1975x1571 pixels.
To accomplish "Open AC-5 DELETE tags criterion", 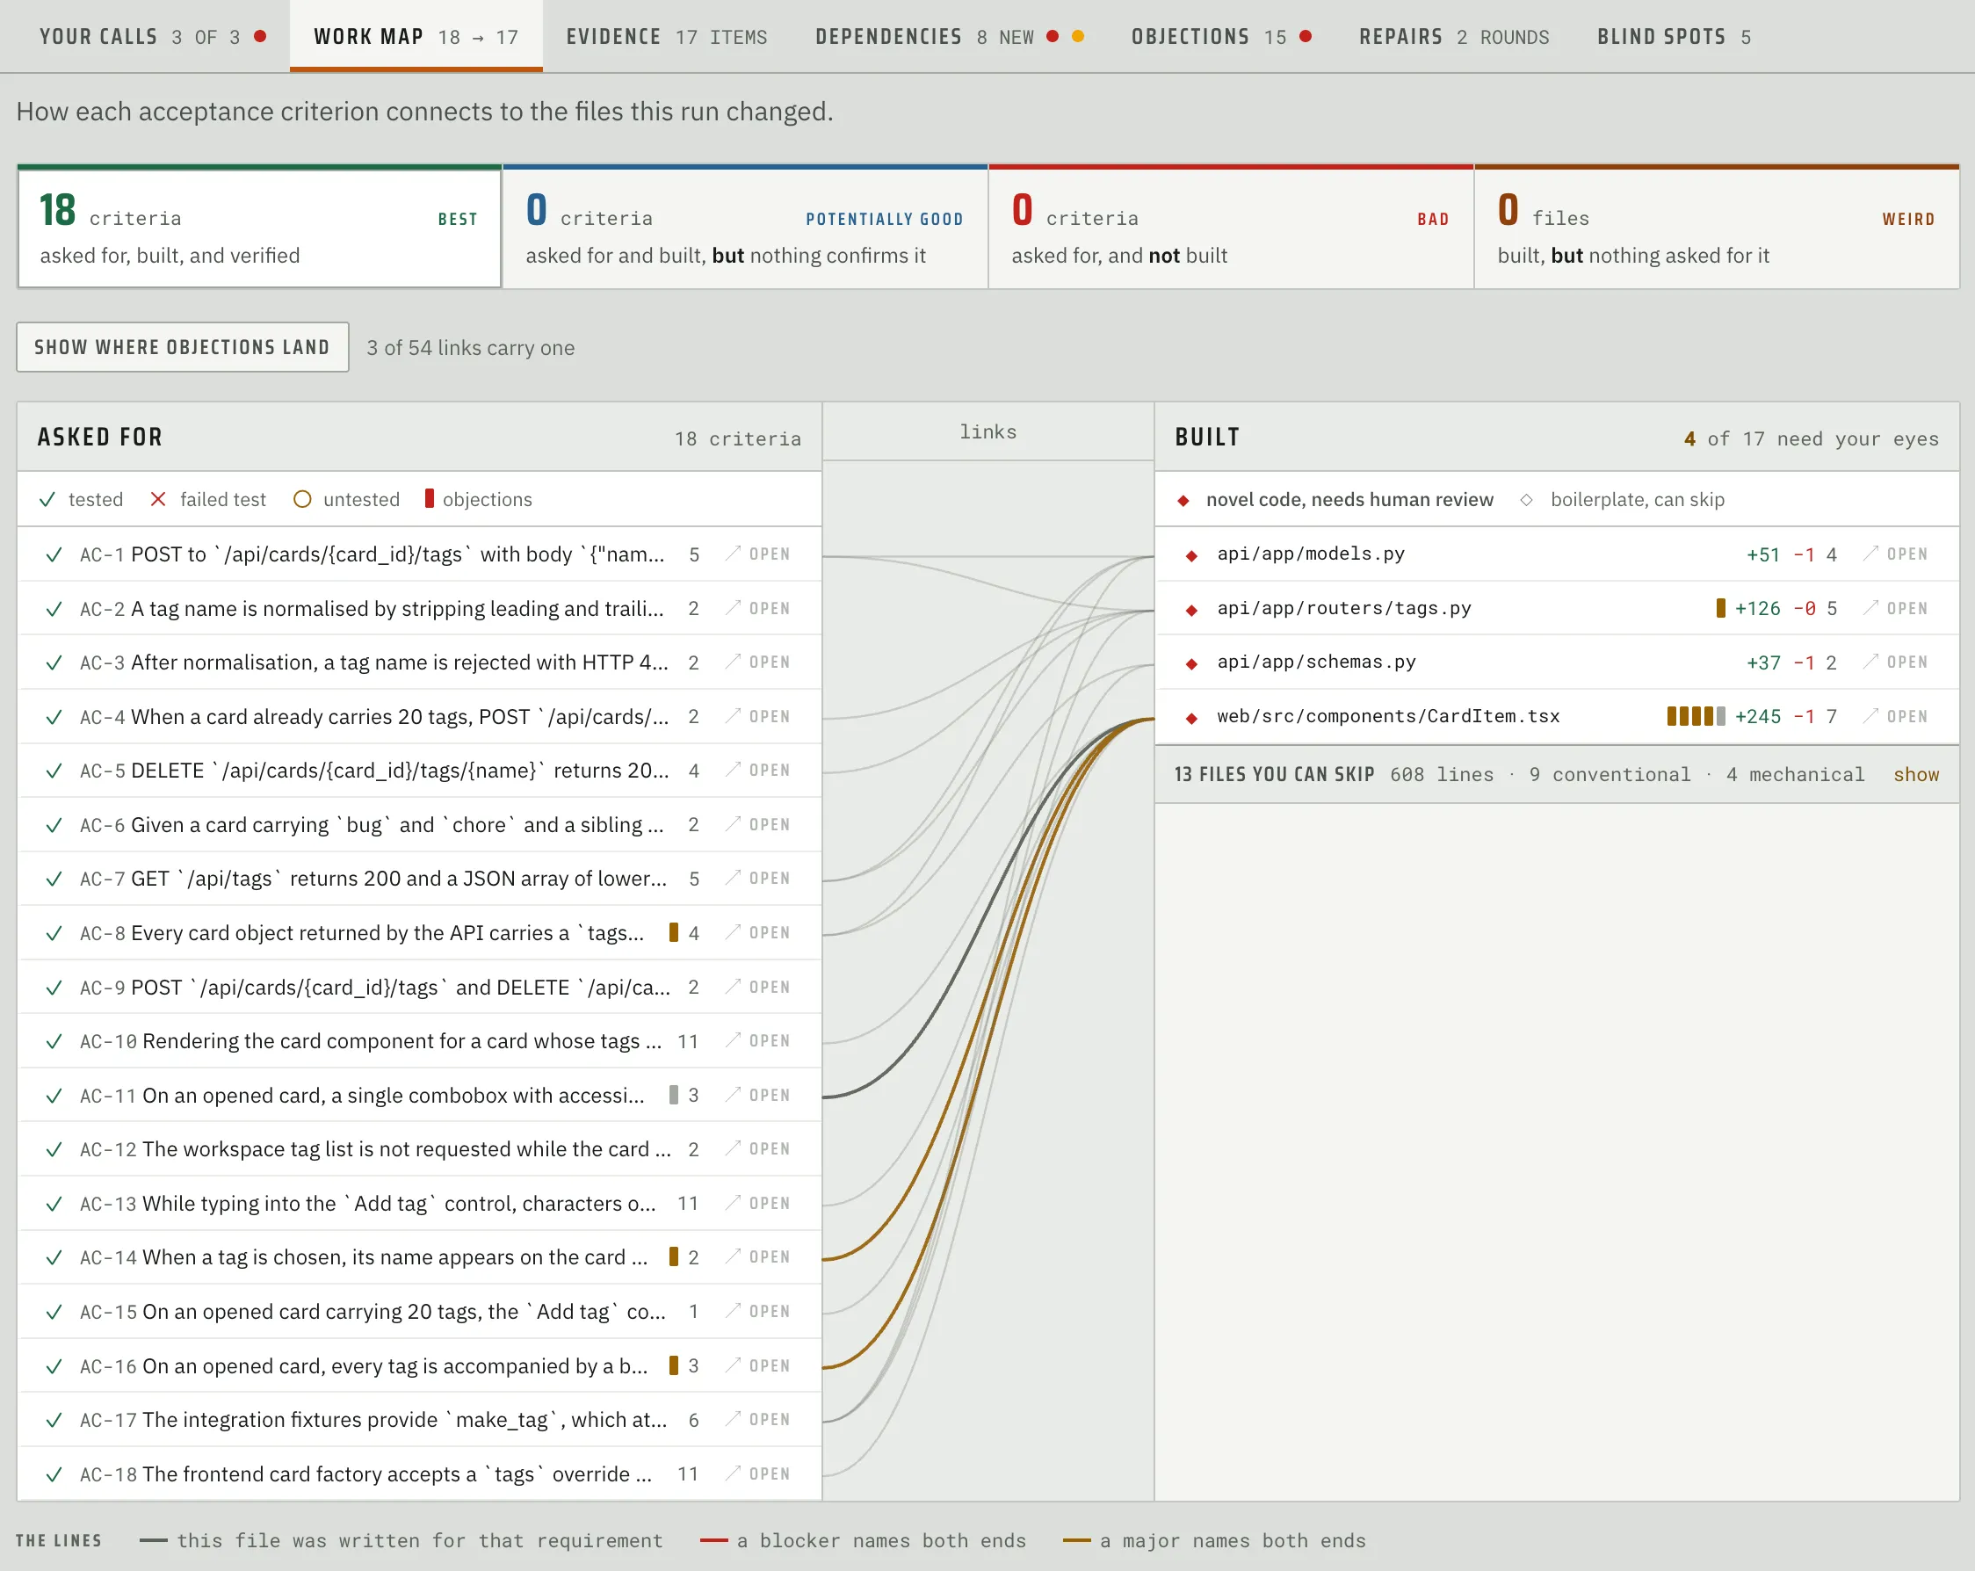I will click(x=757, y=771).
